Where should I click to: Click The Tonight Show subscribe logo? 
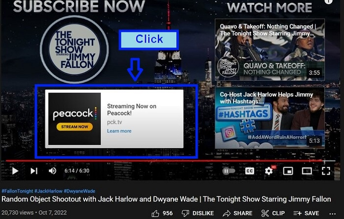click(74, 49)
